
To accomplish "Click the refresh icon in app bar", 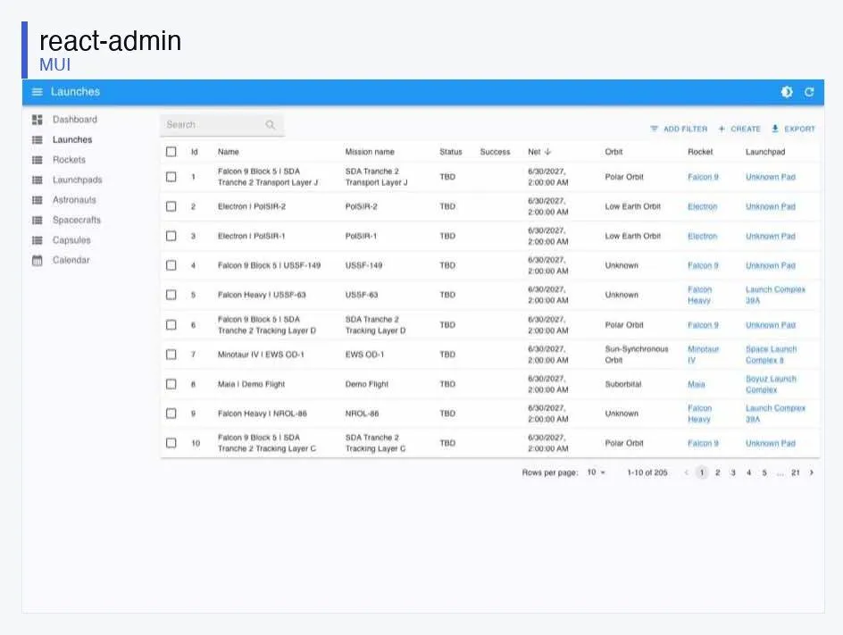I will pyautogui.click(x=809, y=92).
